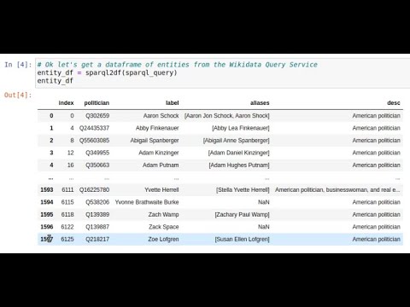Click row number 1593
The image size is (410, 307).
click(47, 189)
